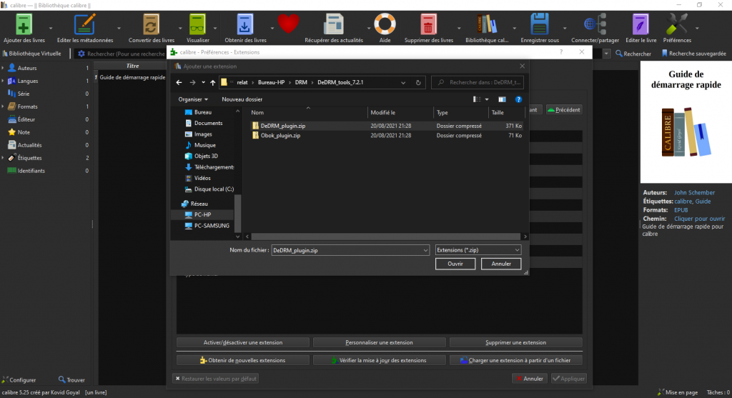This screenshot has height=398, width=732.
Task: Open the Ajouter des livres dropdown arrow
Action: click(x=51, y=28)
